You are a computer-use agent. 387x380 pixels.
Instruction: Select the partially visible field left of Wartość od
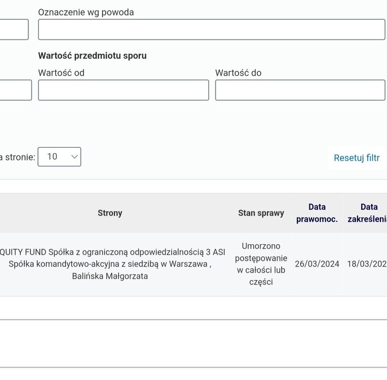pyautogui.click(x=16, y=90)
